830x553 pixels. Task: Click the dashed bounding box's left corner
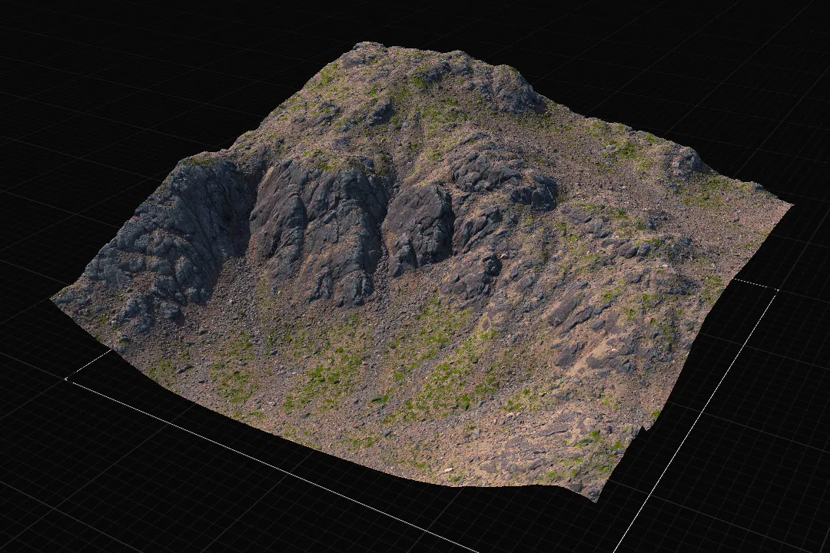coord(66,378)
